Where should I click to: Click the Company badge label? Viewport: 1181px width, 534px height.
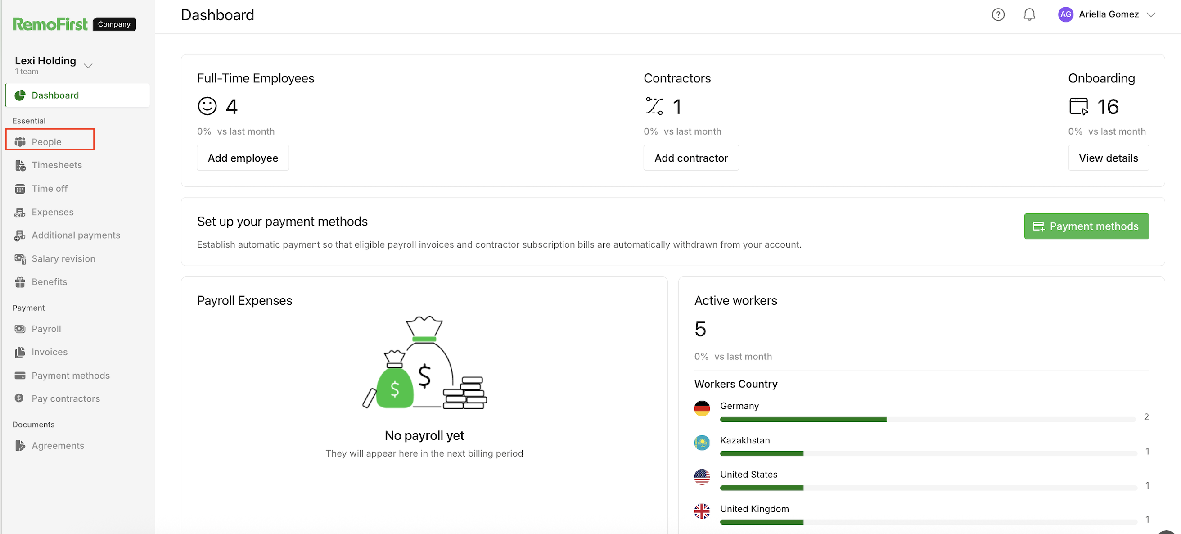[114, 24]
